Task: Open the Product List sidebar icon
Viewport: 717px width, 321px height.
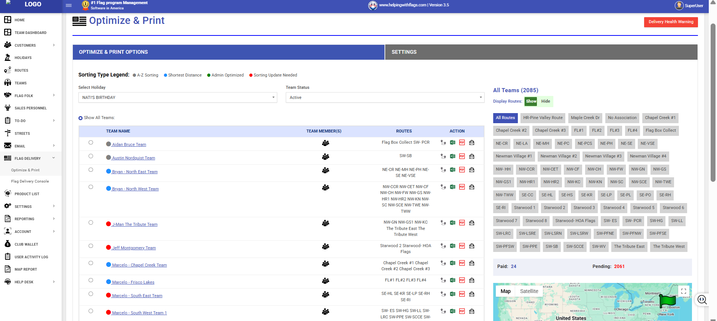Action: tap(7, 194)
